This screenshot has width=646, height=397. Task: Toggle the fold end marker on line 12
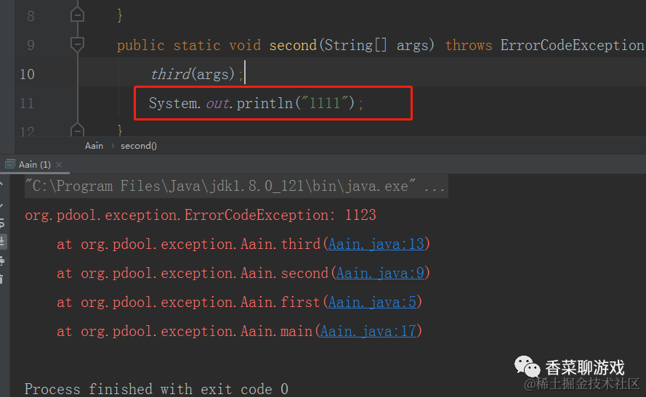point(78,130)
